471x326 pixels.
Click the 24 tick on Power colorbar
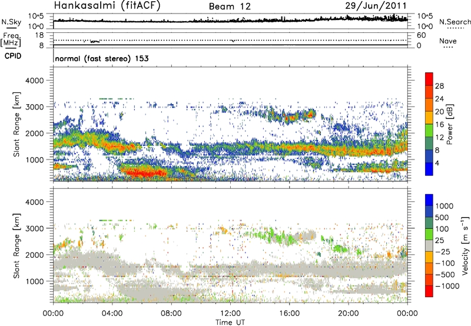439,99
